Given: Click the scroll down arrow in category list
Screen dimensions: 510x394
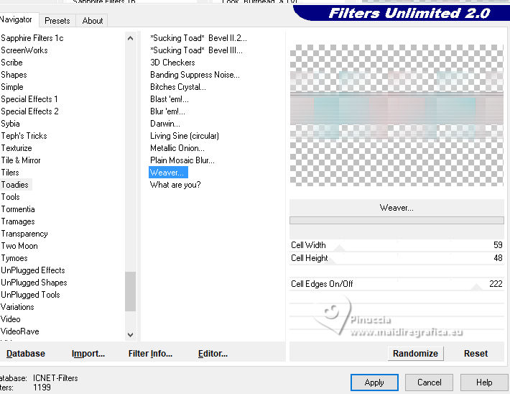Looking at the screenshot, I should [x=131, y=335].
